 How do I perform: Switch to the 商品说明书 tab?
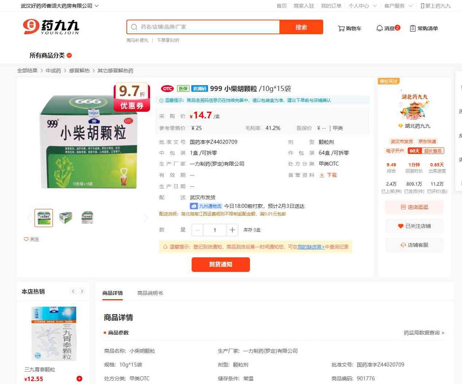pos(150,293)
